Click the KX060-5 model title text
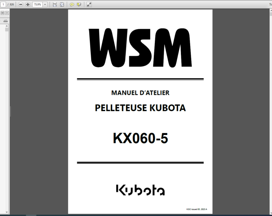Screen dimensions: 272x216 140,138
